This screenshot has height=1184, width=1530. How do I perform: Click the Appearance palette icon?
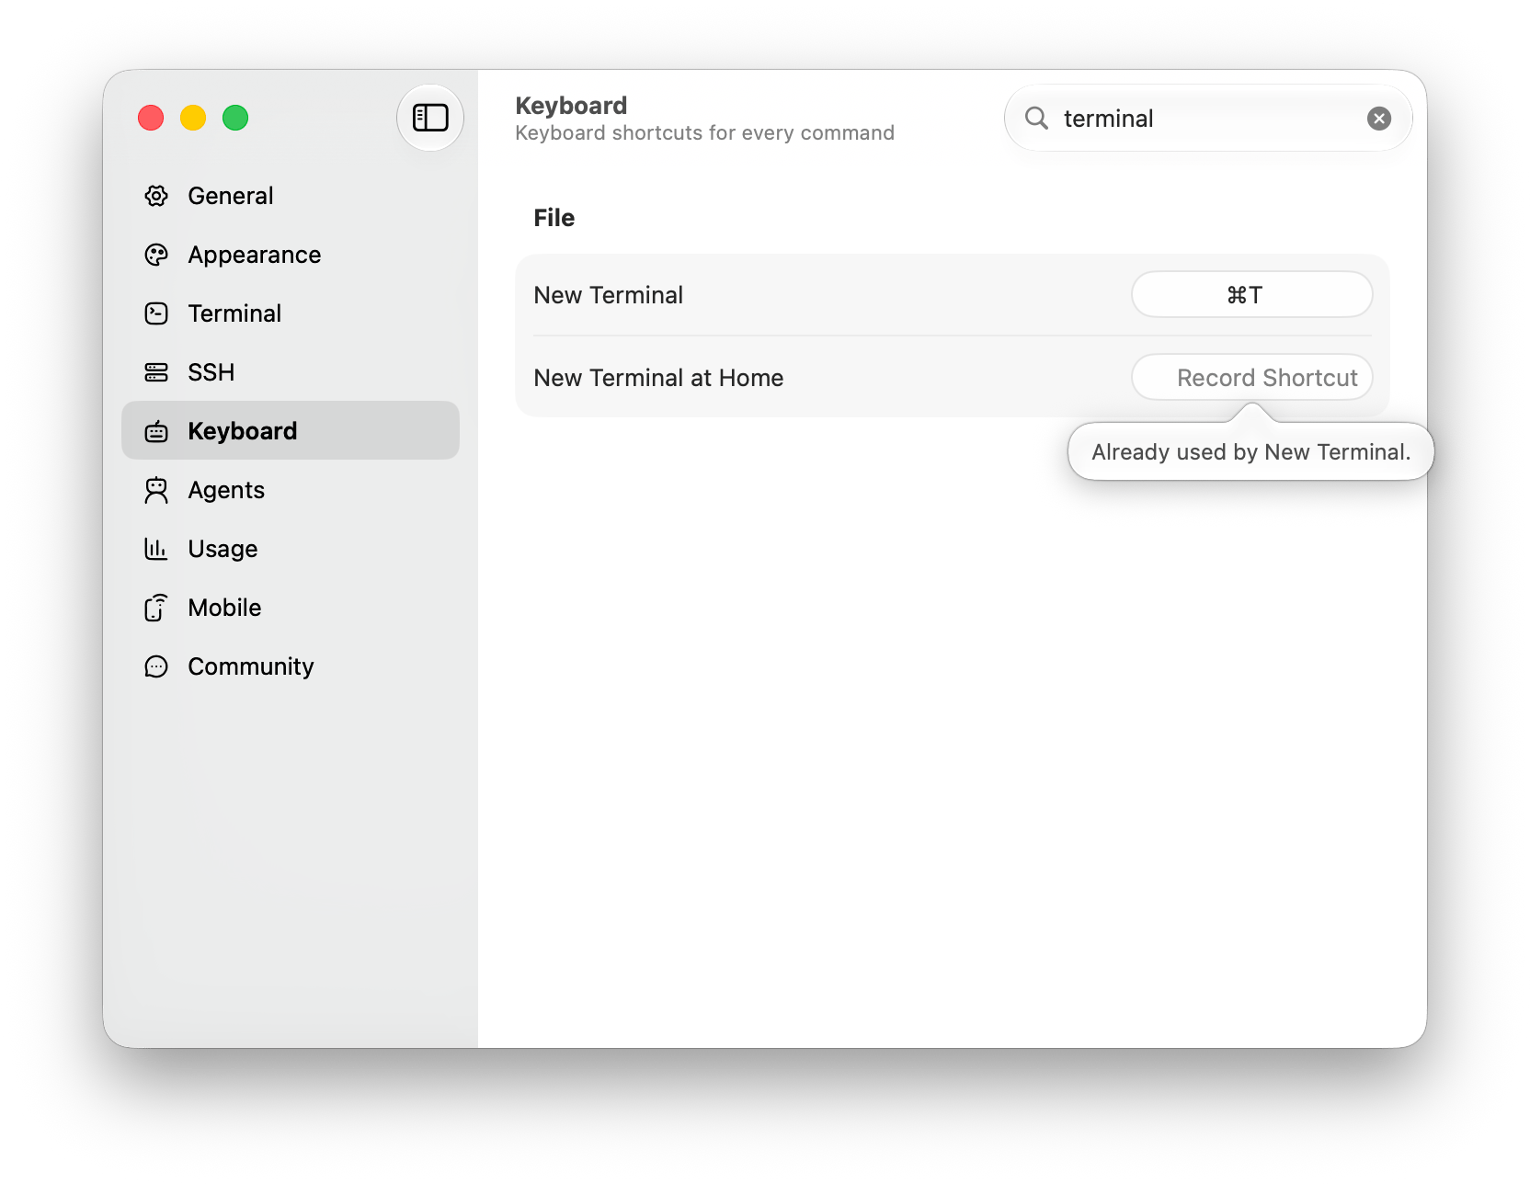[x=156, y=255]
